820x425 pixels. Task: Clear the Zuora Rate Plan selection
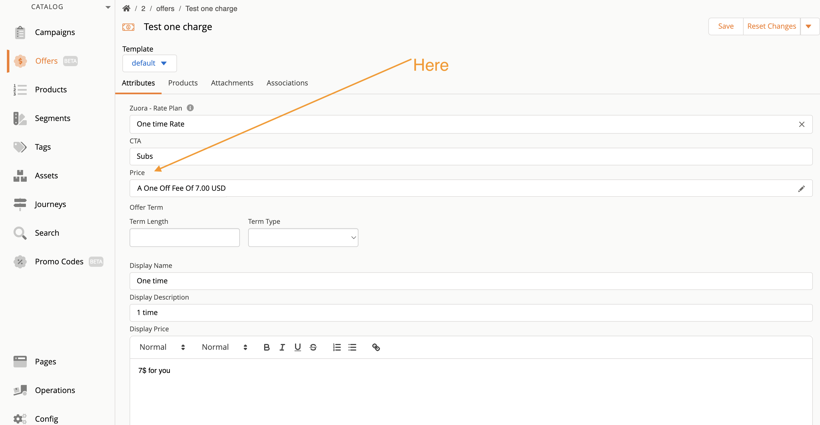coord(801,124)
